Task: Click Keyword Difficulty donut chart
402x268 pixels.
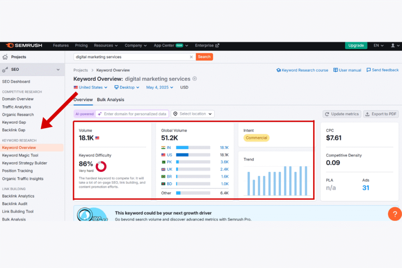Action: (x=101, y=166)
